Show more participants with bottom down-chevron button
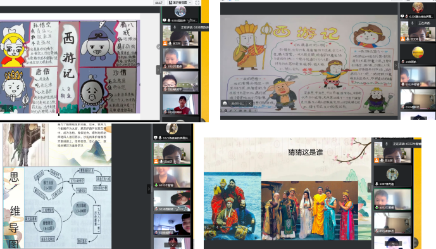The width and height of the screenshot is (436, 249). 172,245
